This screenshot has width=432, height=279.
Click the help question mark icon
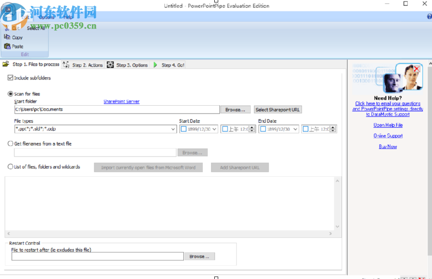pos(429,17)
